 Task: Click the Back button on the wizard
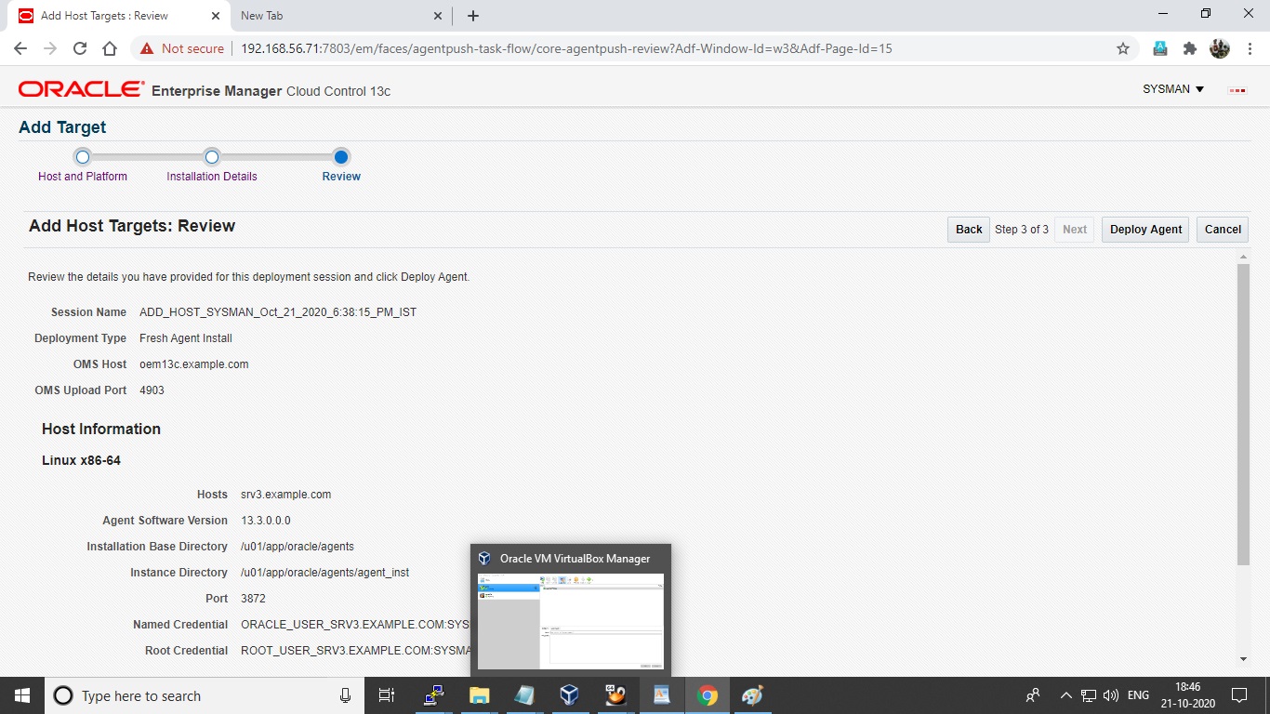pyautogui.click(x=968, y=229)
